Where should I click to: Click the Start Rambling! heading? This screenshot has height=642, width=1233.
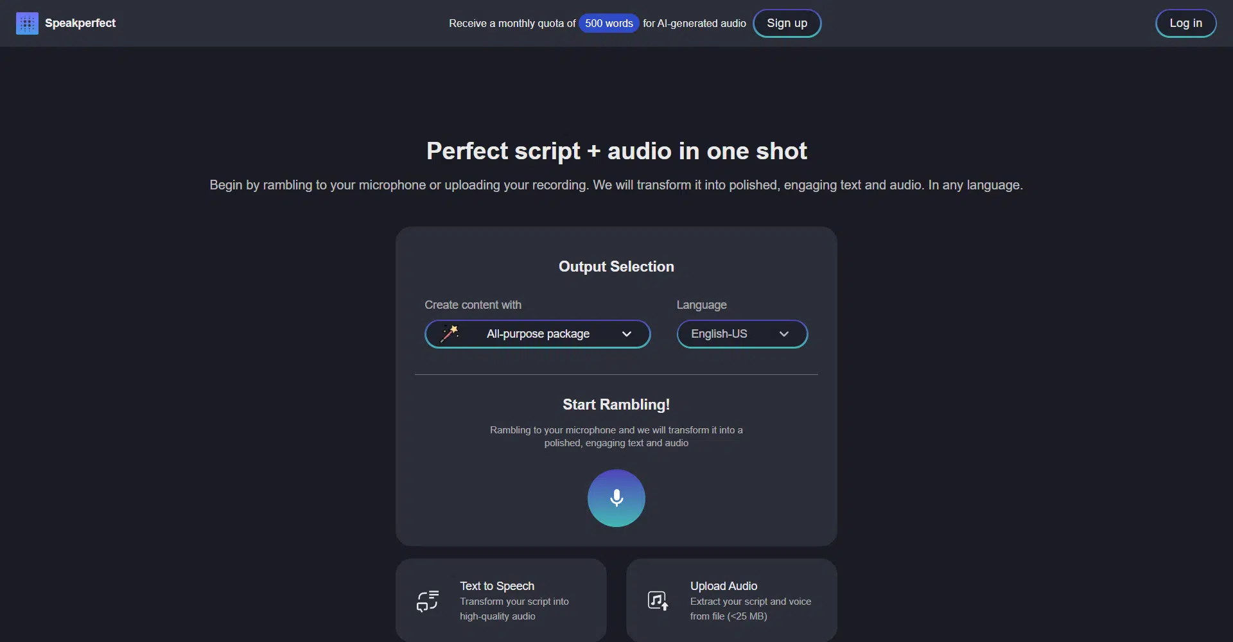(616, 404)
